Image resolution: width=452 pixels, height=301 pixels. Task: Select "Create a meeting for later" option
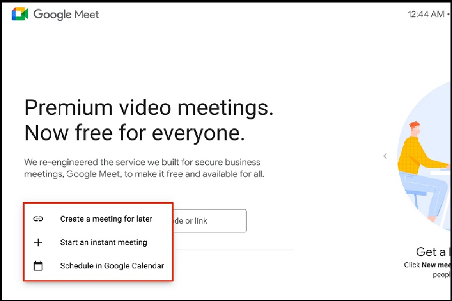click(106, 219)
